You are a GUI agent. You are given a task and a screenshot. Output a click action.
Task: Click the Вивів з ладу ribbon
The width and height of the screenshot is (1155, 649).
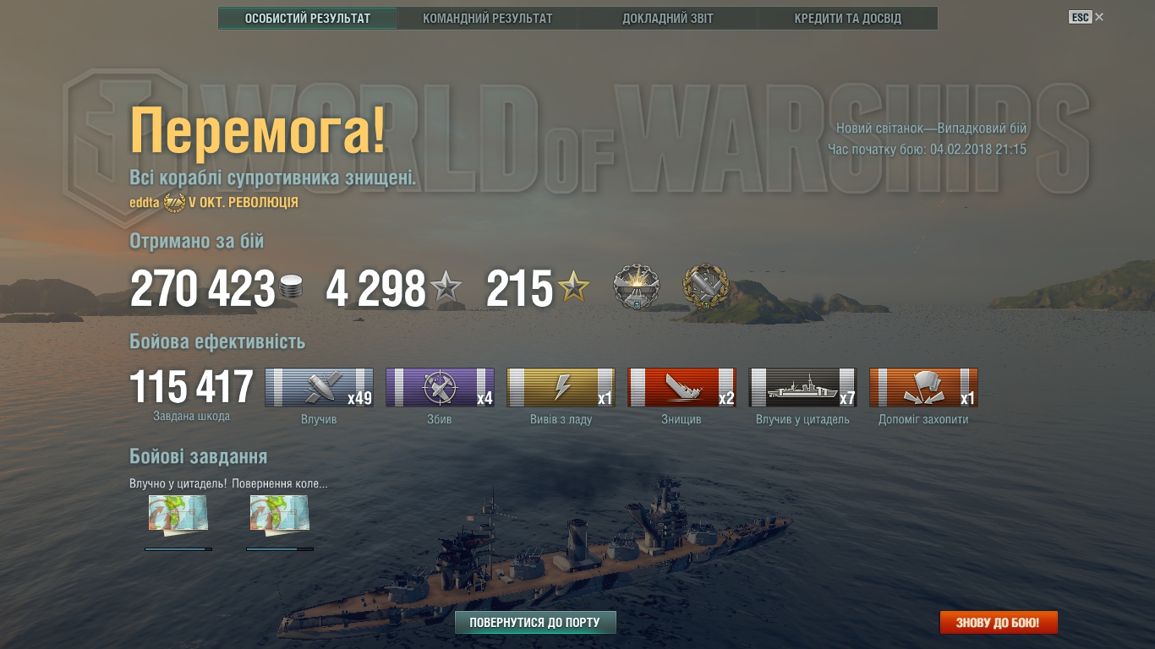coord(561,388)
